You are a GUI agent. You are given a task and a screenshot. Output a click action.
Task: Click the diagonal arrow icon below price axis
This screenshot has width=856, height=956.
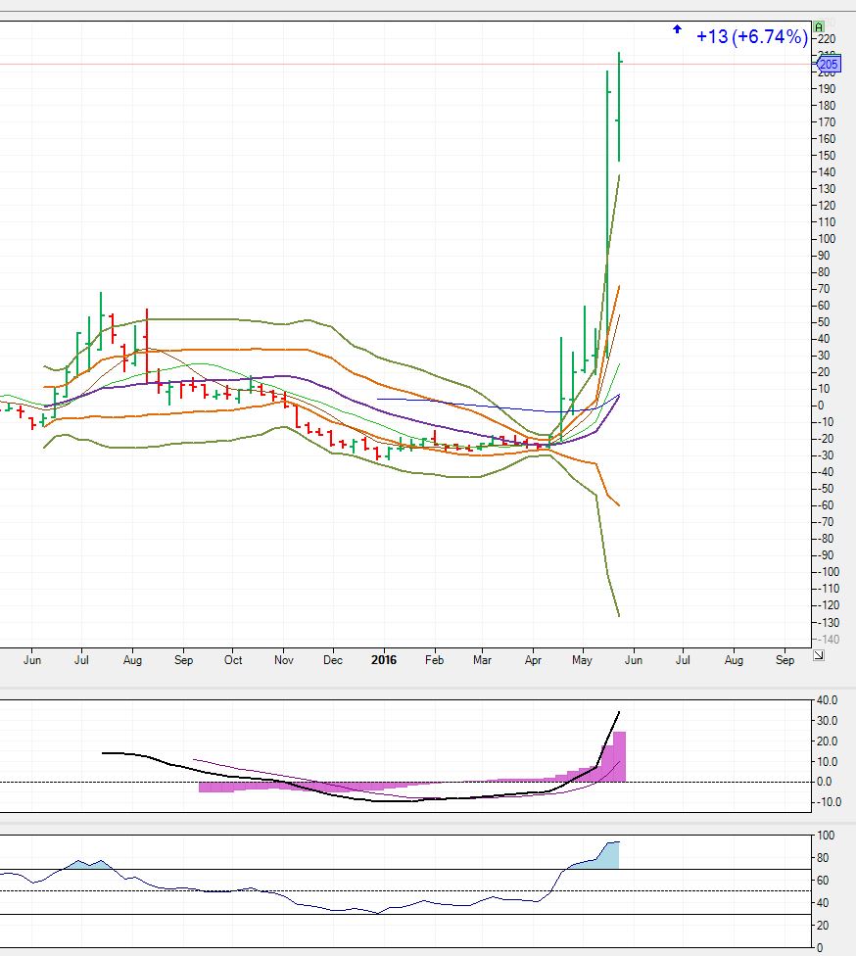(x=819, y=655)
